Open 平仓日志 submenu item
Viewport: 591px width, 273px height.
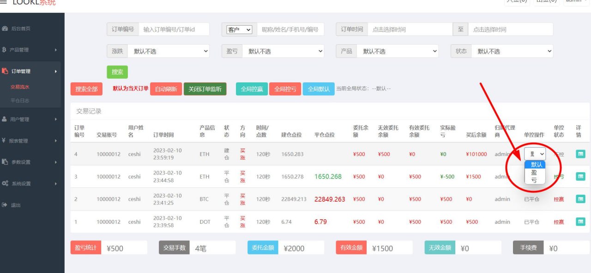[x=20, y=100]
